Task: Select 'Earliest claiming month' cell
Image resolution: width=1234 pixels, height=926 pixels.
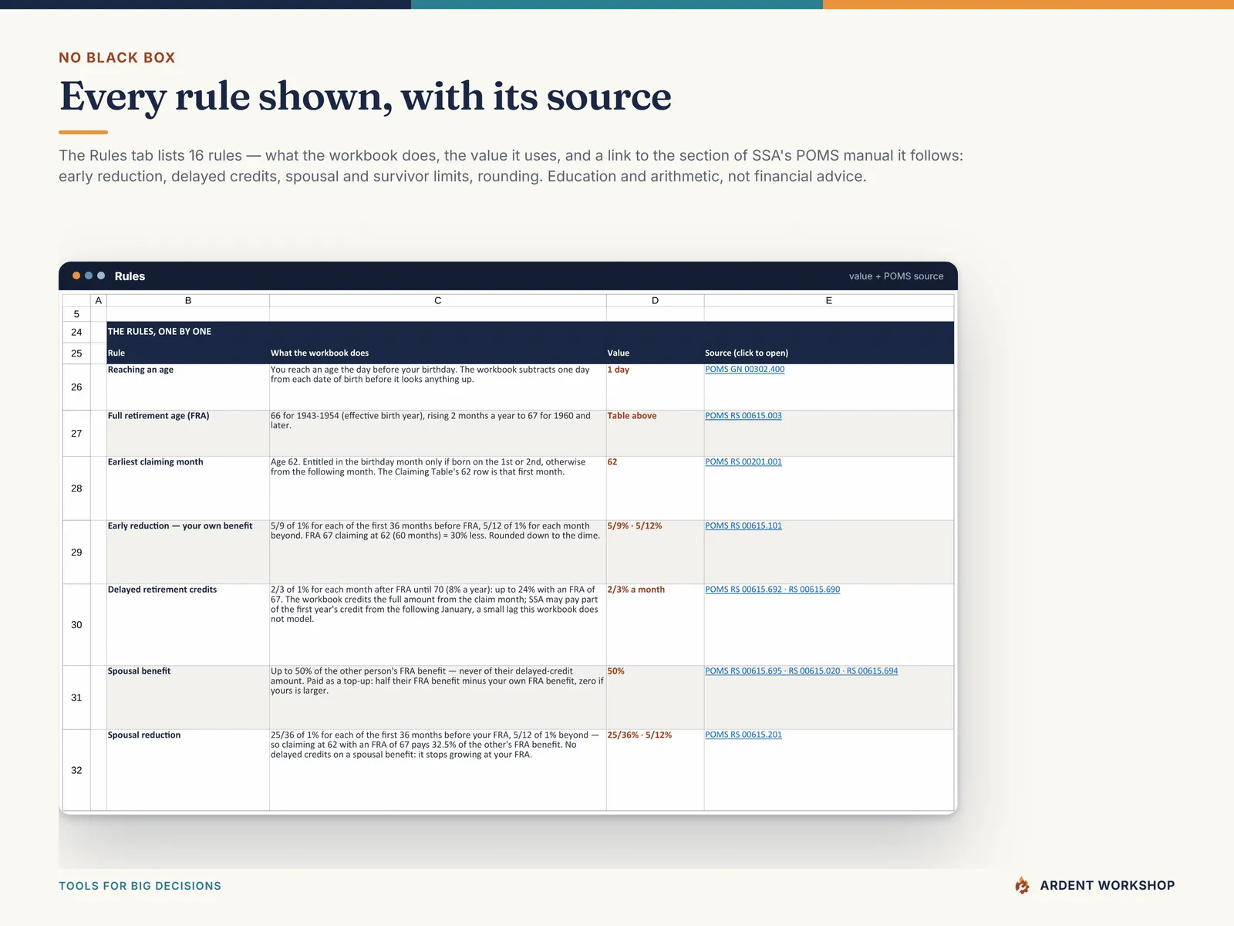Action: (188, 488)
